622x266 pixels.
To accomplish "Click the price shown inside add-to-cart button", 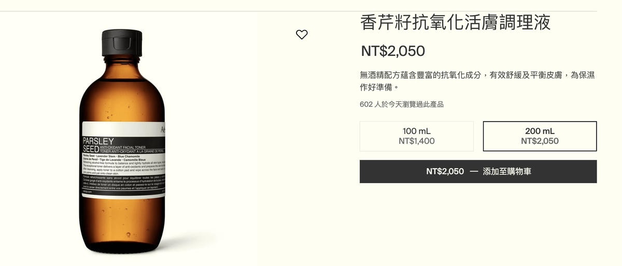I will pos(445,171).
